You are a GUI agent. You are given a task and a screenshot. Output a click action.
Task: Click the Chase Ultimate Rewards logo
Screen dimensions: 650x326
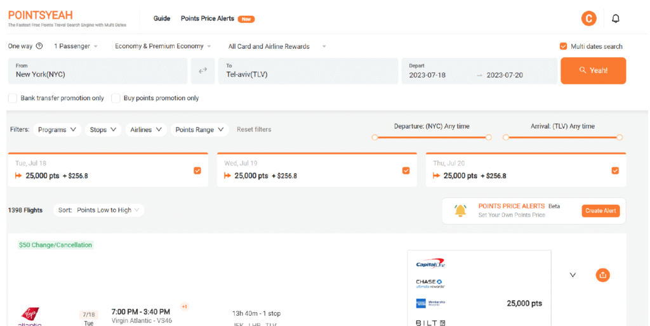[430, 284]
